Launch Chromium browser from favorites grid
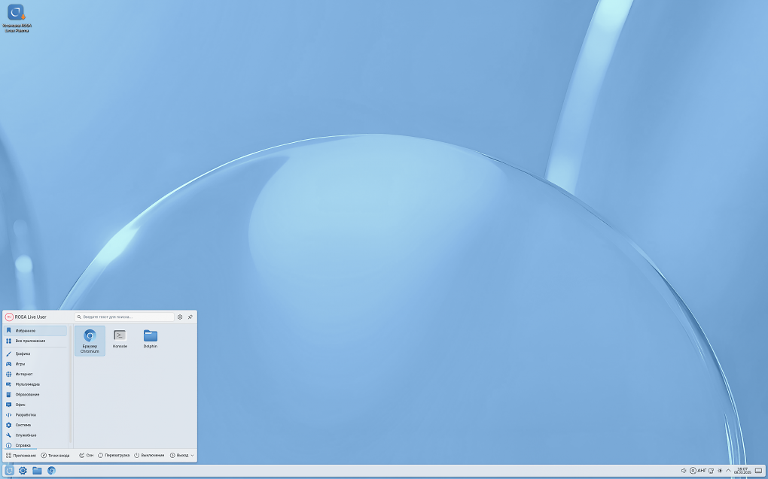The image size is (768, 479). (x=90, y=341)
